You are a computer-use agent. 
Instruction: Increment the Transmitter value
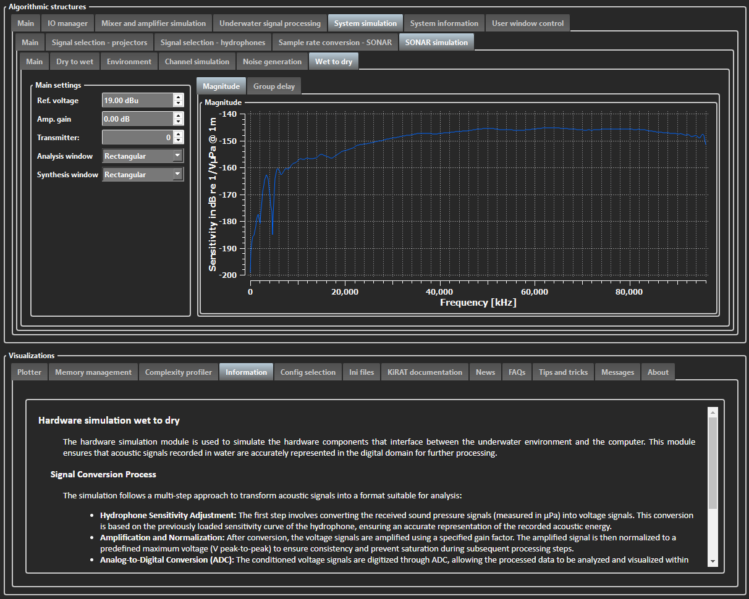pyautogui.click(x=179, y=134)
